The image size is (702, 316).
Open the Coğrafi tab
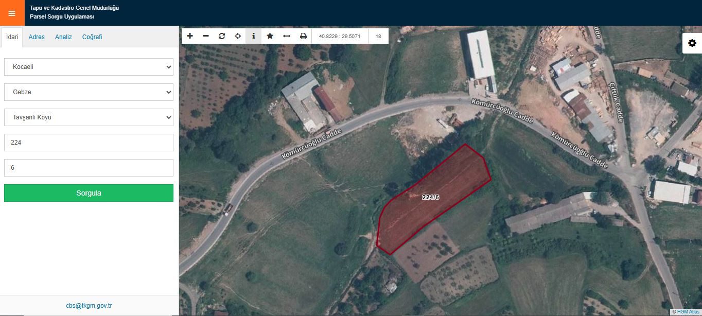click(92, 37)
